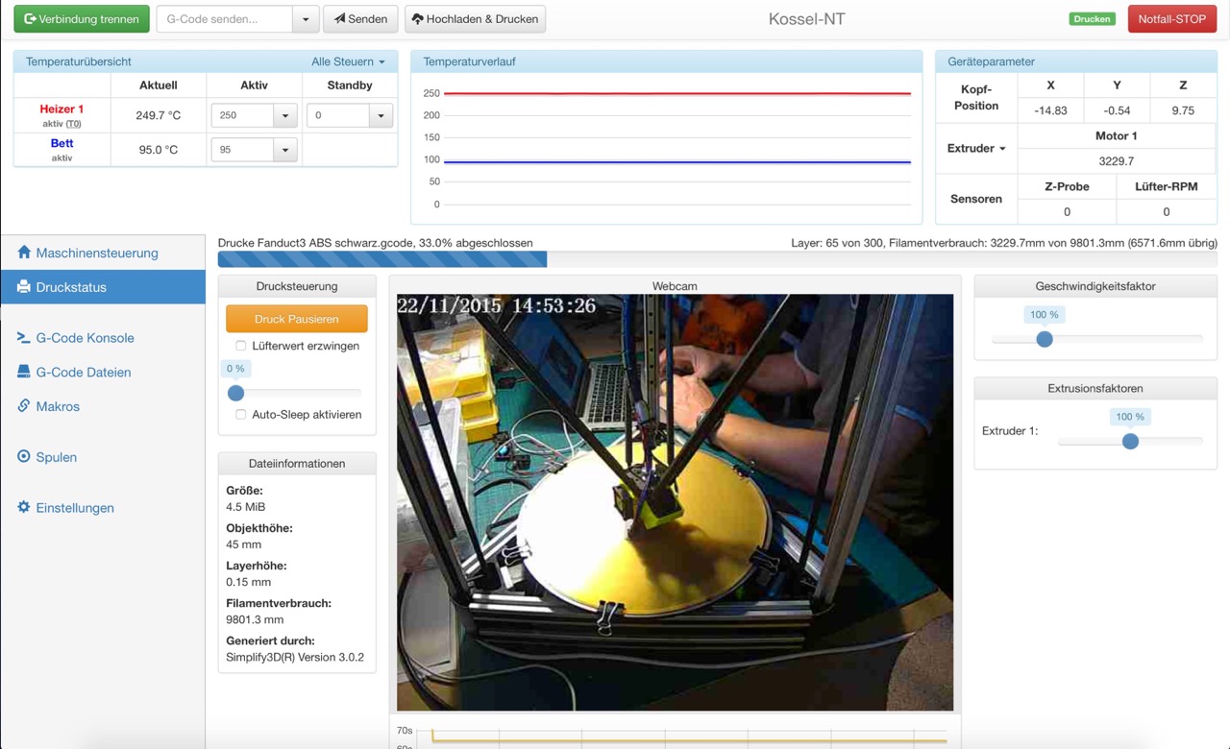Click the Geschwindigkeitsfaktor slider handle
Viewport: 1230px width, 749px height.
coord(1045,339)
